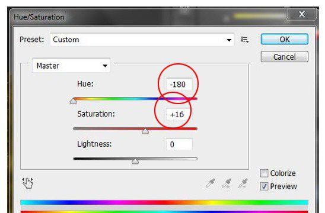325x213 pixels.
Task: Click OK to apply adjustments
Action: click(x=285, y=39)
